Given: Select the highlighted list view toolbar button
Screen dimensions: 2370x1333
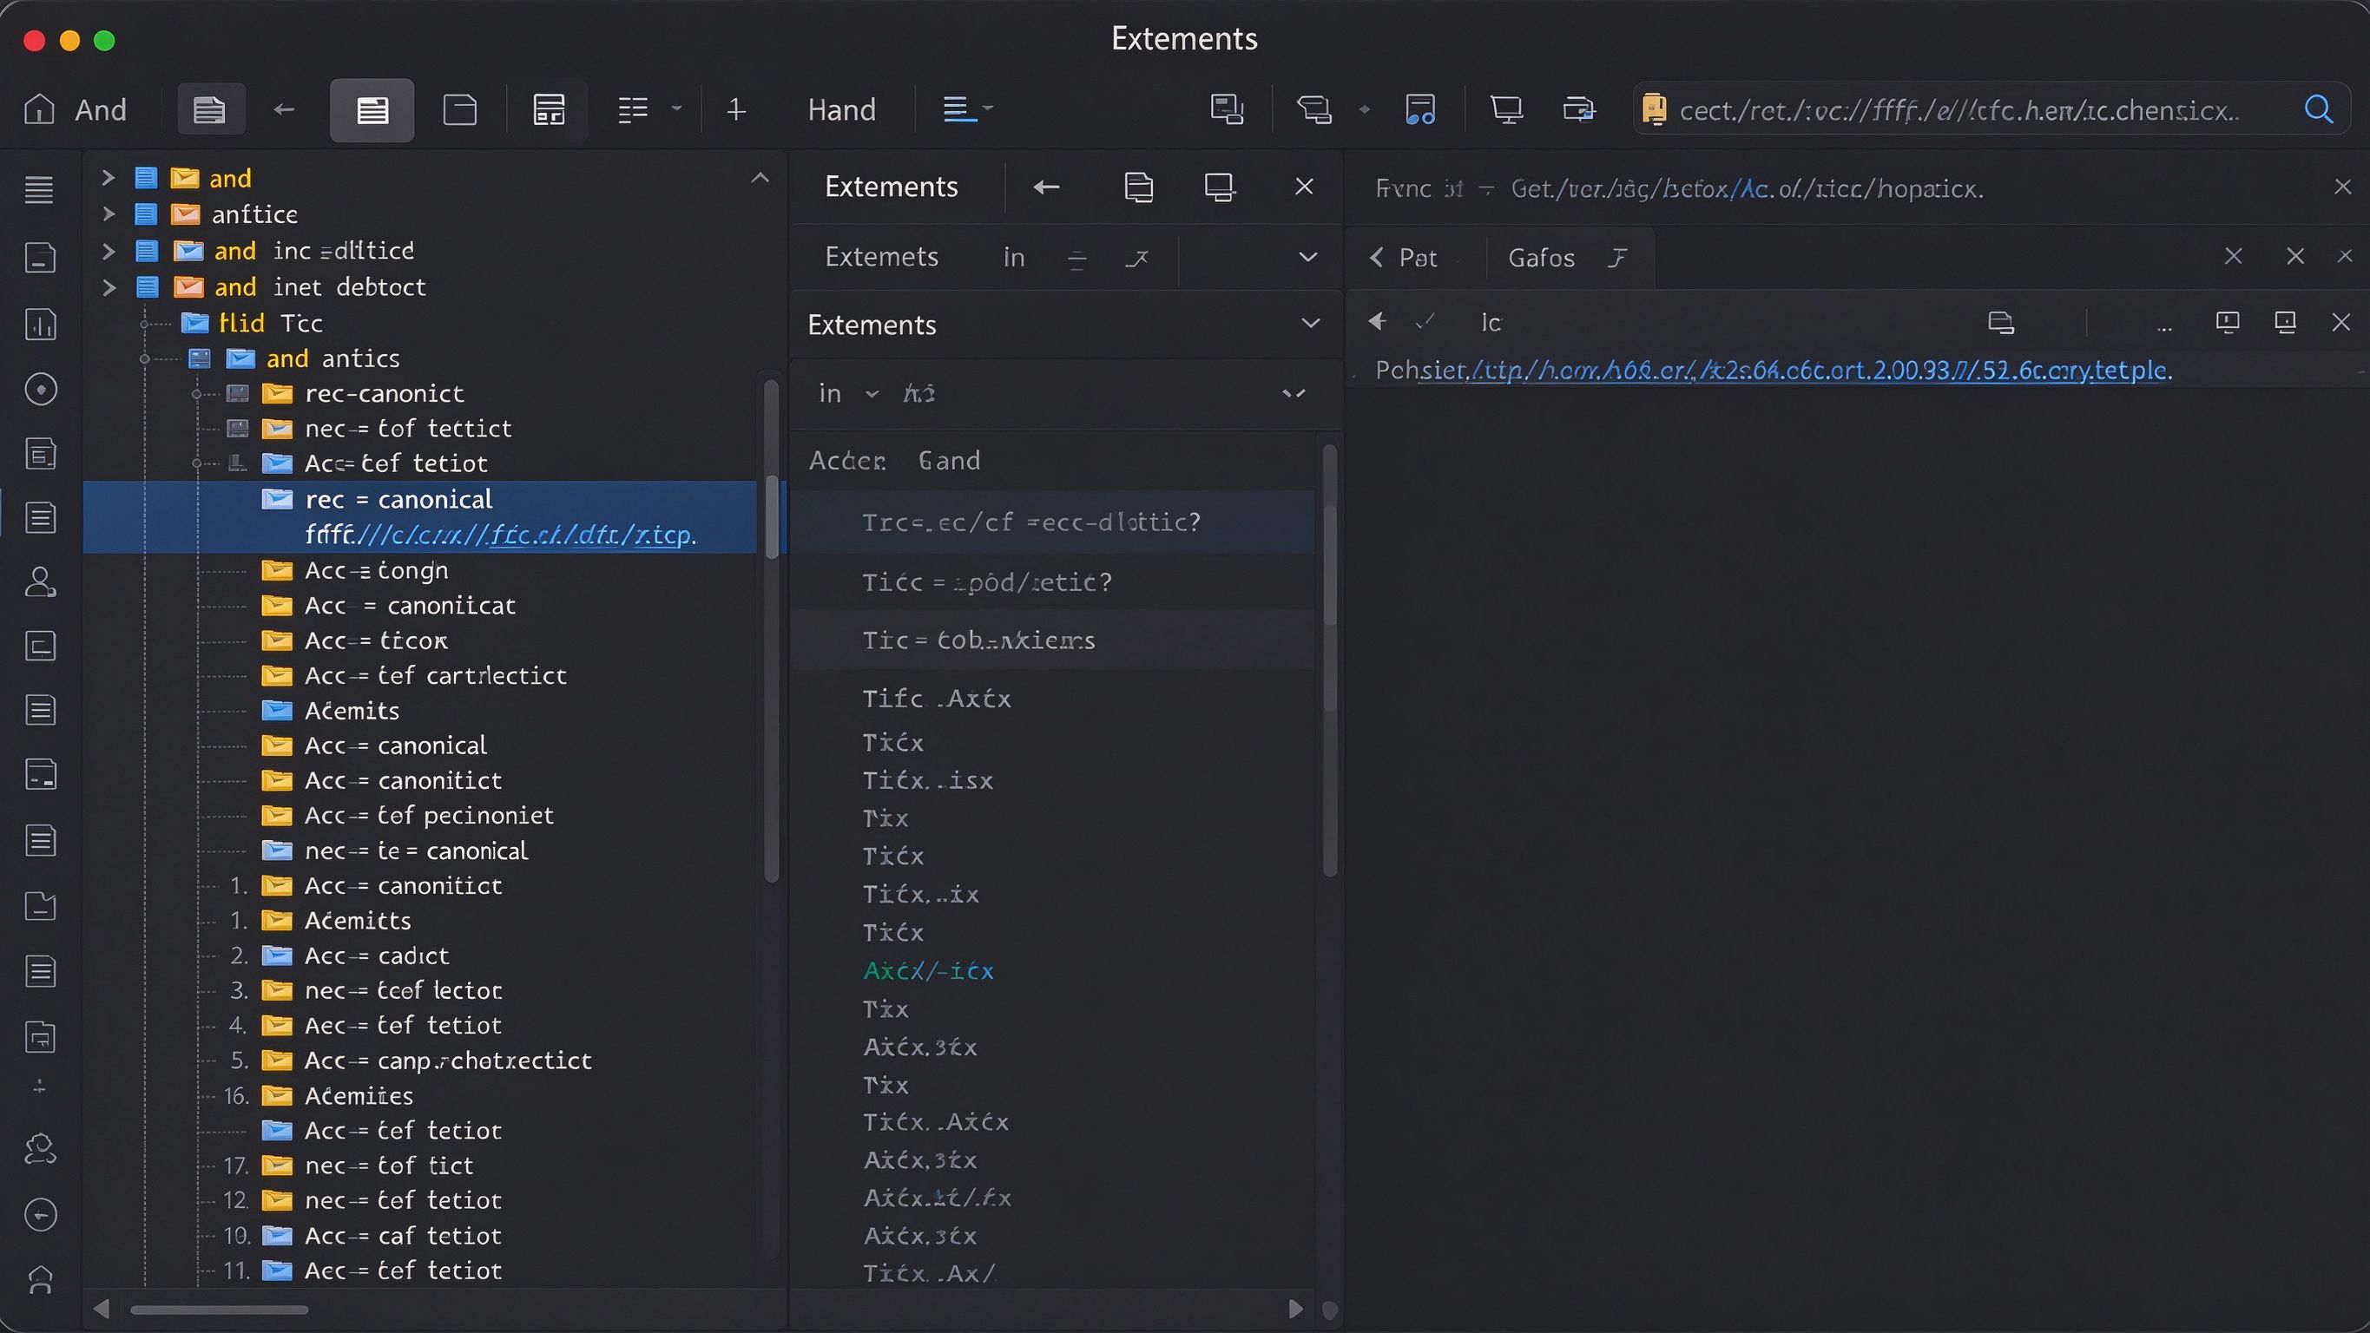Looking at the screenshot, I should click(372, 110).
